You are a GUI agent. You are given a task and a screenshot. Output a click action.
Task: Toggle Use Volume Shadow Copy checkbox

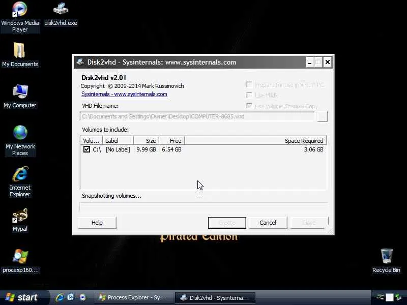(x=249, y=106)
